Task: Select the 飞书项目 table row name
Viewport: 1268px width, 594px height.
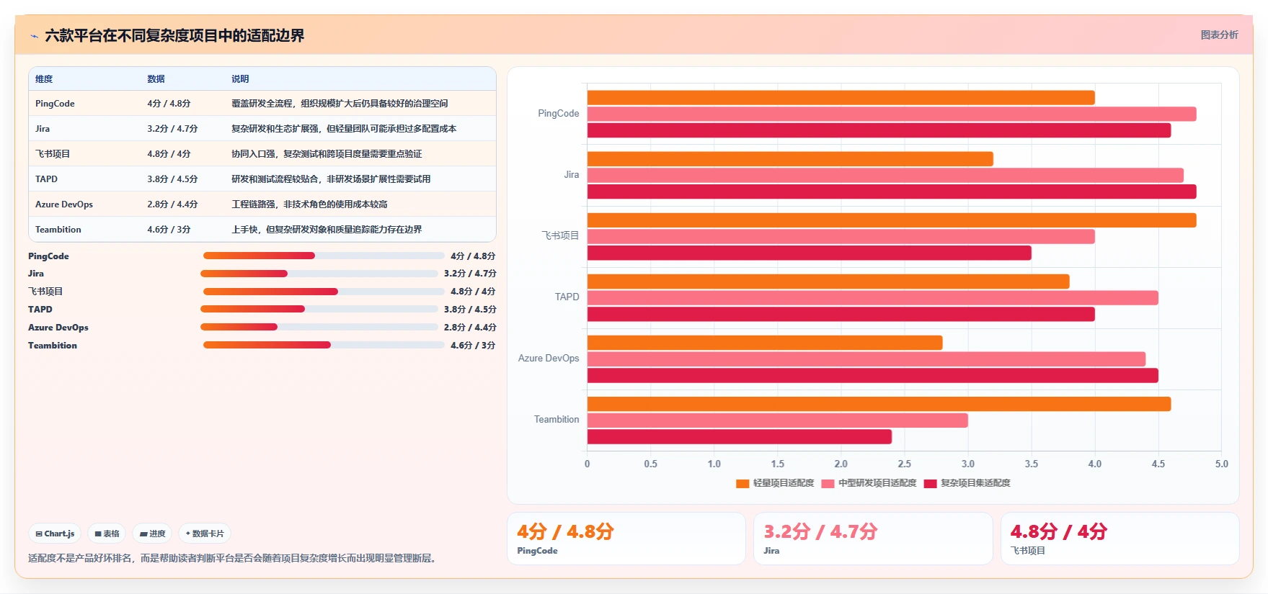Action: click(53, 154)
